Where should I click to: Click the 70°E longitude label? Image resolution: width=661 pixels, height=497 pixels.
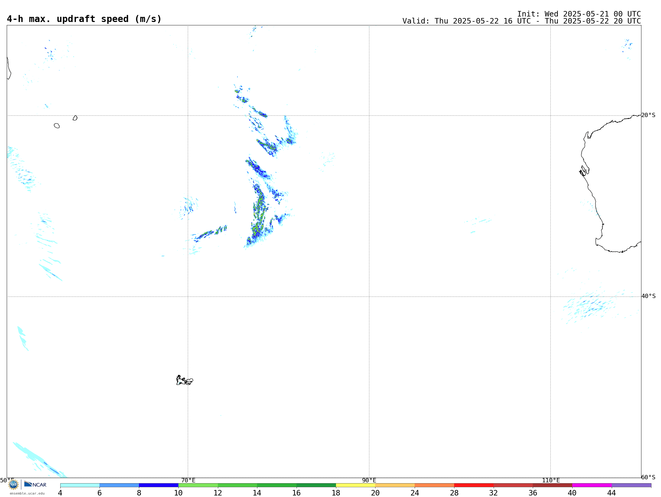coord(188,480)
